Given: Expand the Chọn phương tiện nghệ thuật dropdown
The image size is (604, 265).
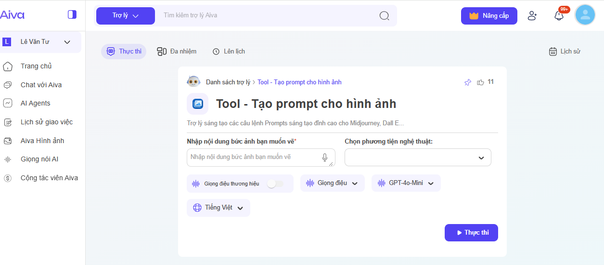Looking at the screenshot, I should pos(418,158).
